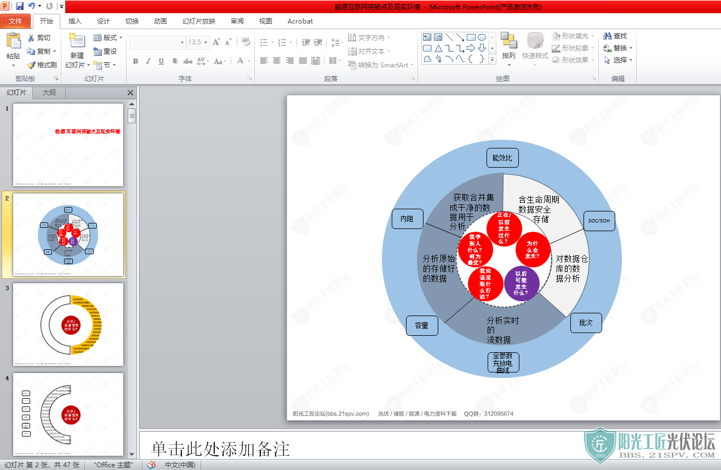Open the font size 13.5 dropdown
The height and width of the screenshot is (470, 721).
tap(205, 42)
